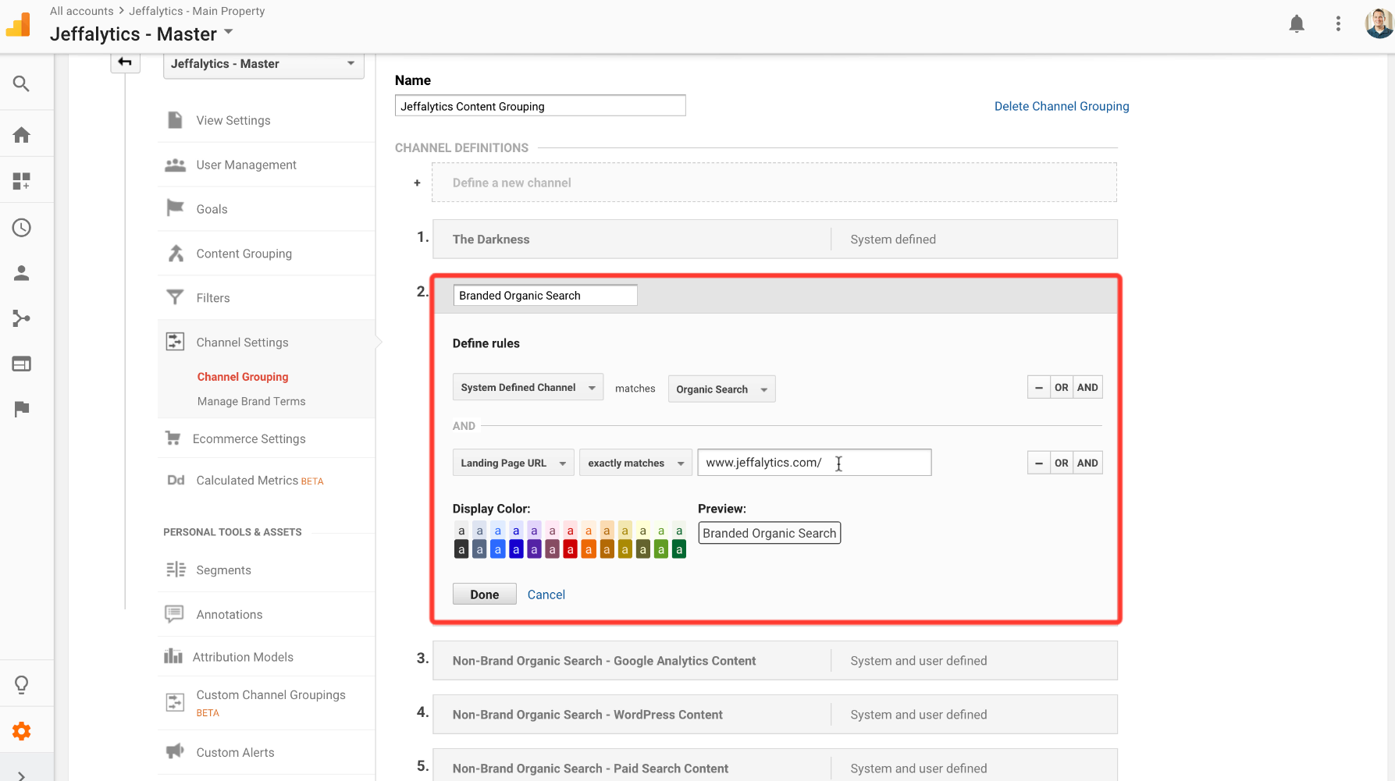The width and height of the screenshot is (1395, 781).
Task: Click the Segments icon
Action: (x=176, y=570)
